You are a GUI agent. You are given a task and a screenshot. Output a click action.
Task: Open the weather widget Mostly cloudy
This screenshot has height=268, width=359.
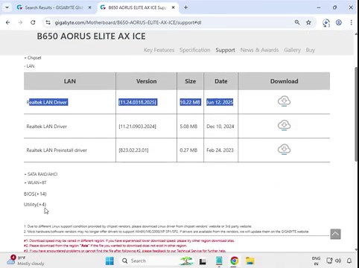click(25, 261)
